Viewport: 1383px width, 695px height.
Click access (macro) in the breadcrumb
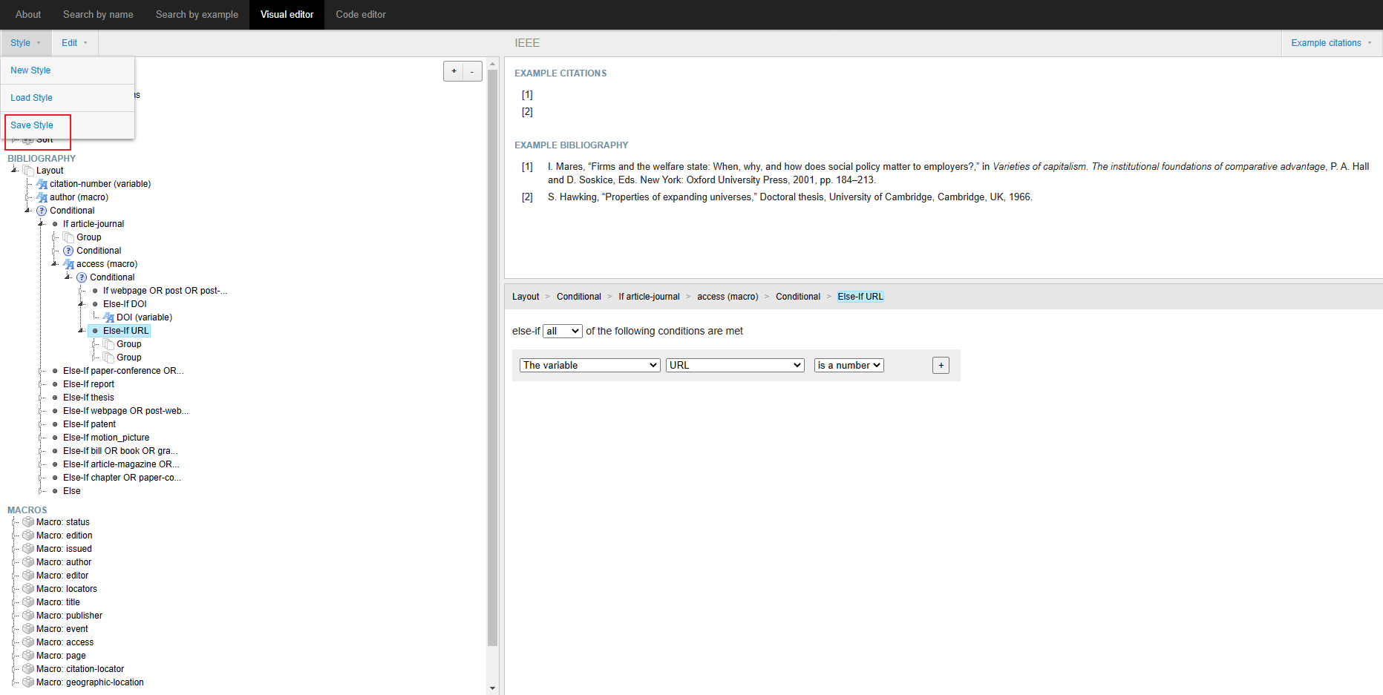point(728,297)
